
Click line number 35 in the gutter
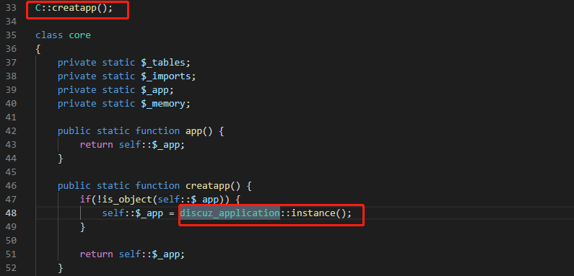point(11,35)
